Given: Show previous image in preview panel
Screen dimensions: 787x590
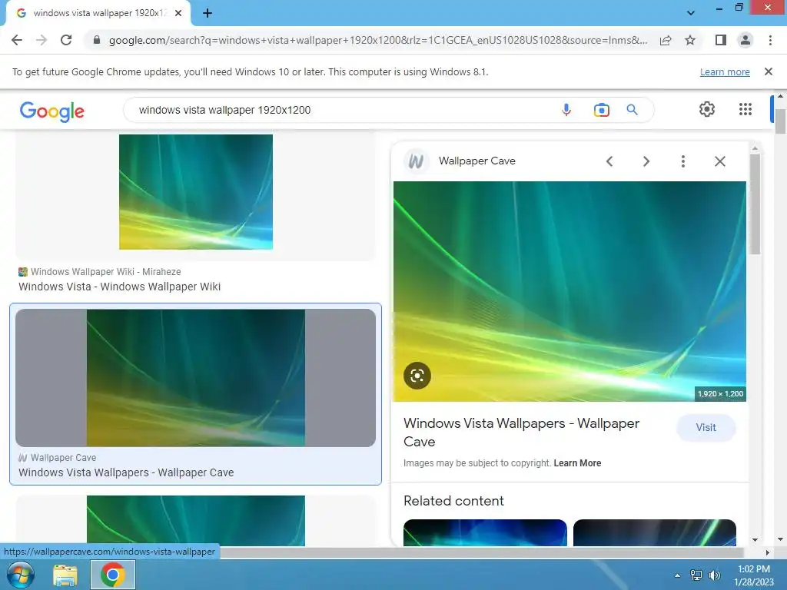Looking at the screenshot, I should [x=609, y=161].
